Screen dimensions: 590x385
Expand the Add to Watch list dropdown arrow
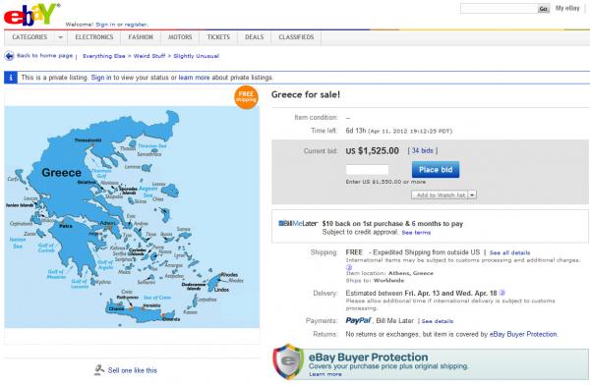[473, 194]
